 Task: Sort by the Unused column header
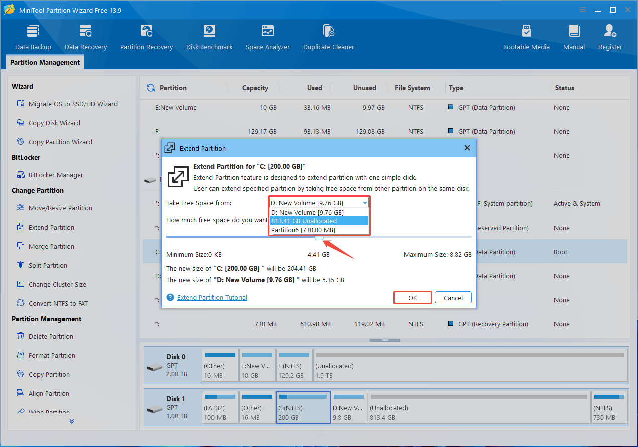click(364, 88)
